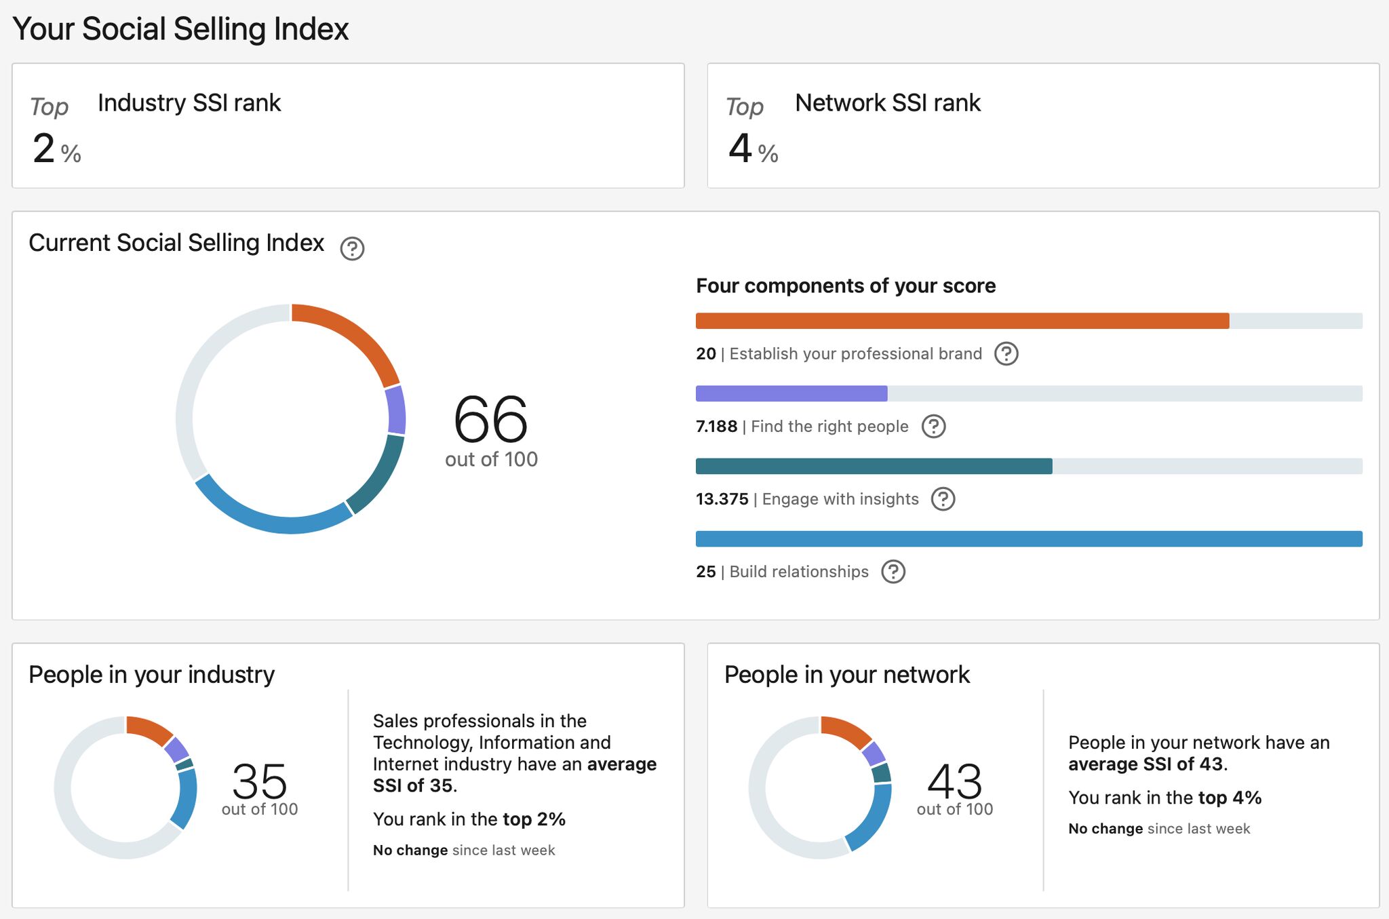The width and height of the screenshot is (1389, 919).
Task: Click the help icon beside Establish your professional brand
Action: click(1006, 353)
